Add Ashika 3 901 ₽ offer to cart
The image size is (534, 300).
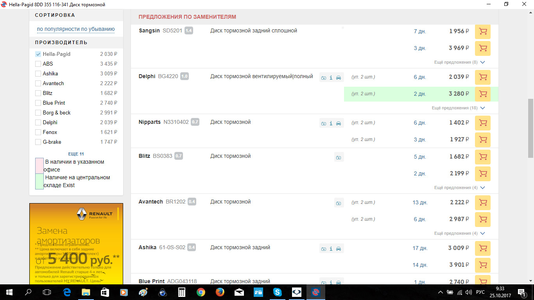(483, 265)
